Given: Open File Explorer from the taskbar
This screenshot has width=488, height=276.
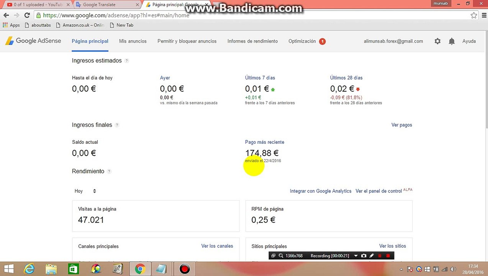Looking at the screenshot, I should 51,269.
